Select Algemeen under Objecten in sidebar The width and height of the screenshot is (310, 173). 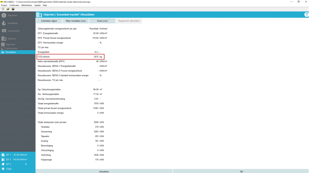[x=11, y=44]
